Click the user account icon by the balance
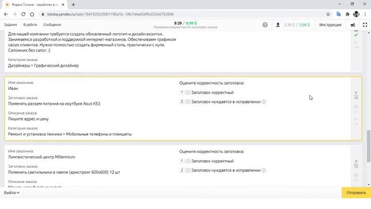Image resolution: width=371 pixels, height=209 pixels. pos(278,24)
